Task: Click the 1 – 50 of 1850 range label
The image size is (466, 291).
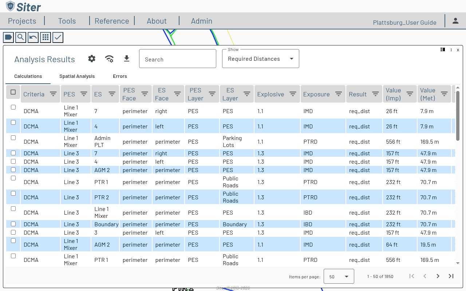Action: point(380,276)
